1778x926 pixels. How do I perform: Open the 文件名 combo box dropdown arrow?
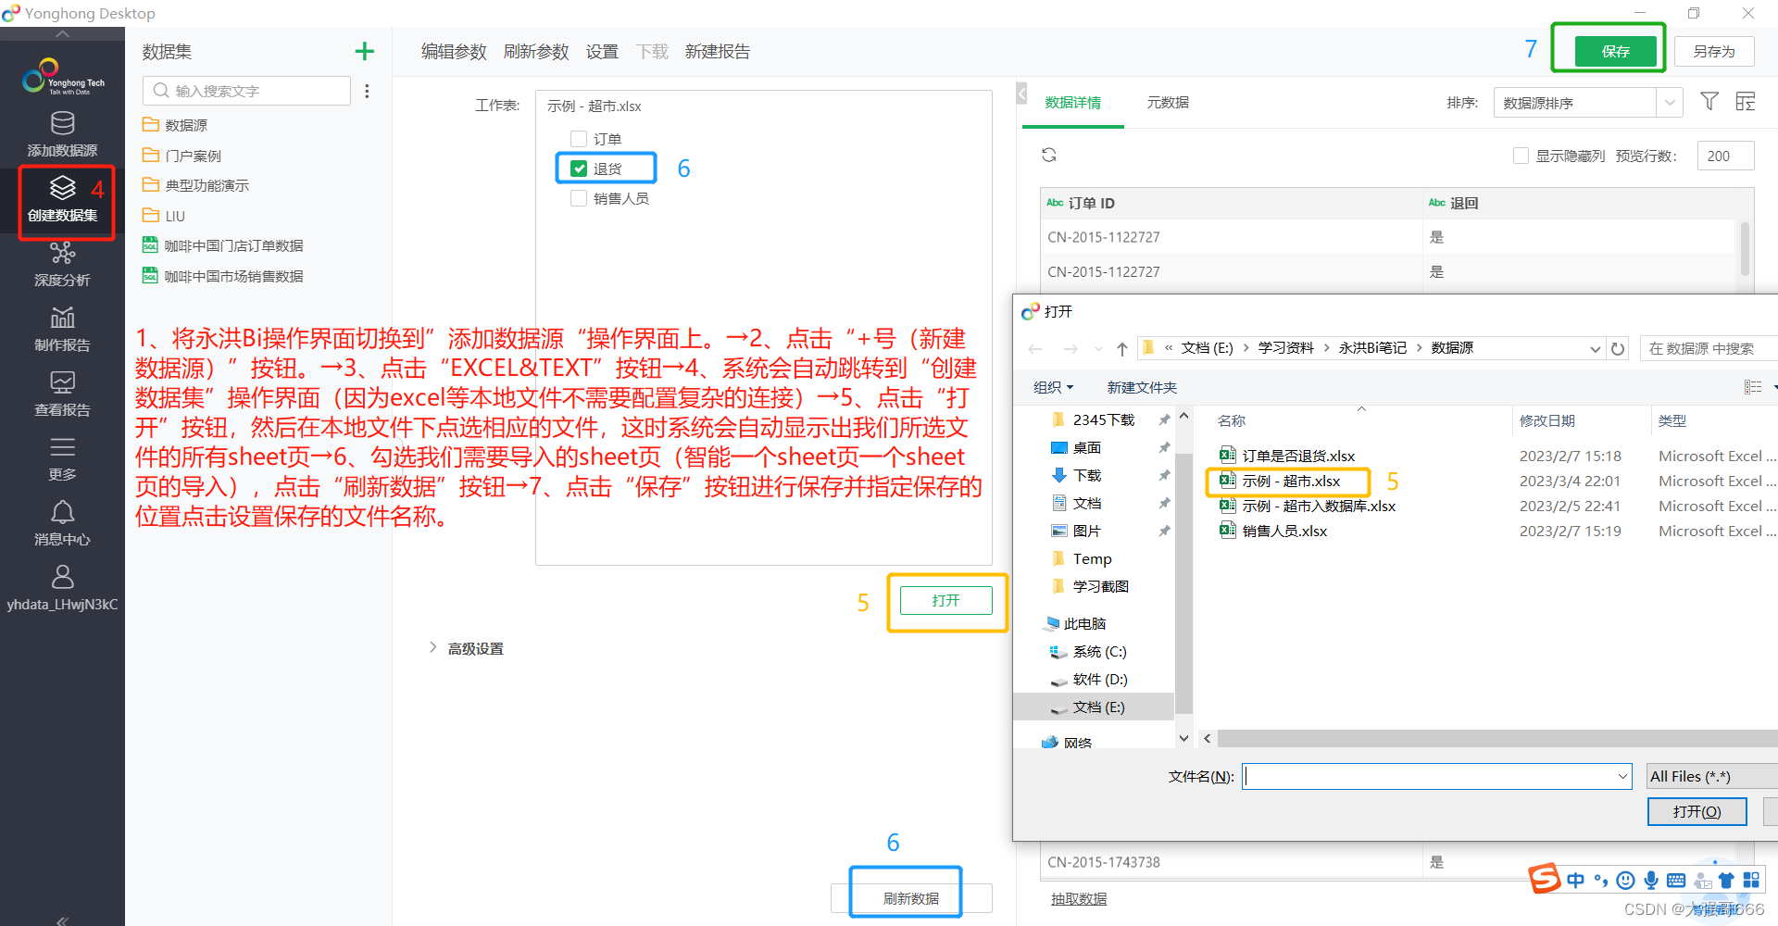(x=1622, y=776)
